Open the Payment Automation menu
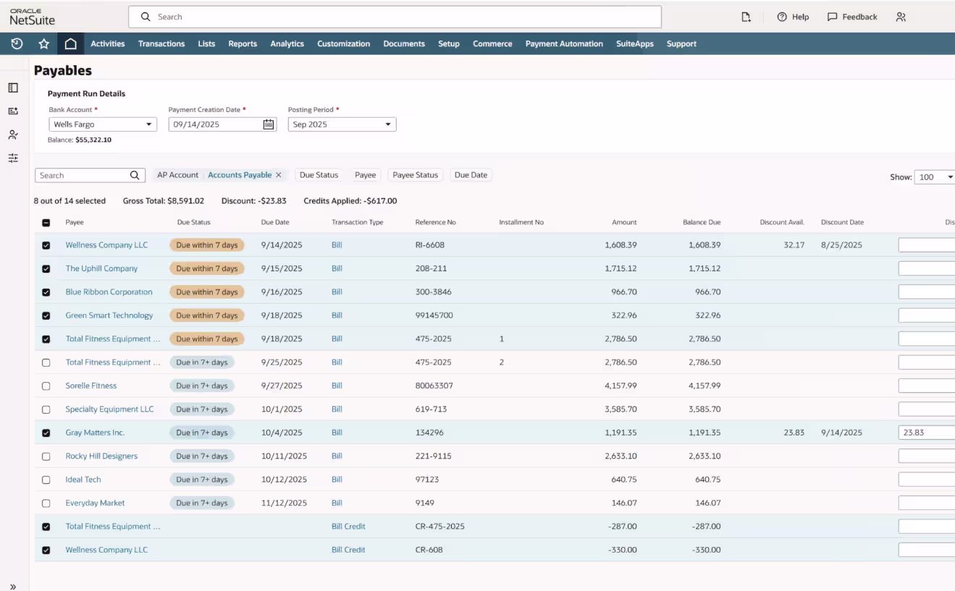The width and height of the screenshot is (955, 591). pos(564,43)
